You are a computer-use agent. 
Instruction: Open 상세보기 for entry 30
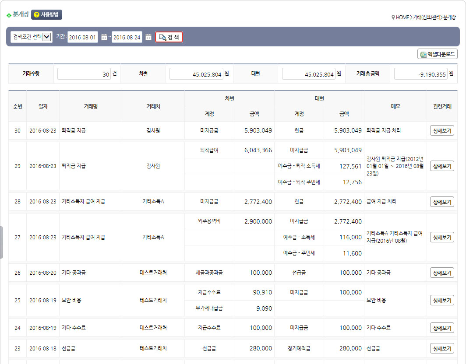442,131
